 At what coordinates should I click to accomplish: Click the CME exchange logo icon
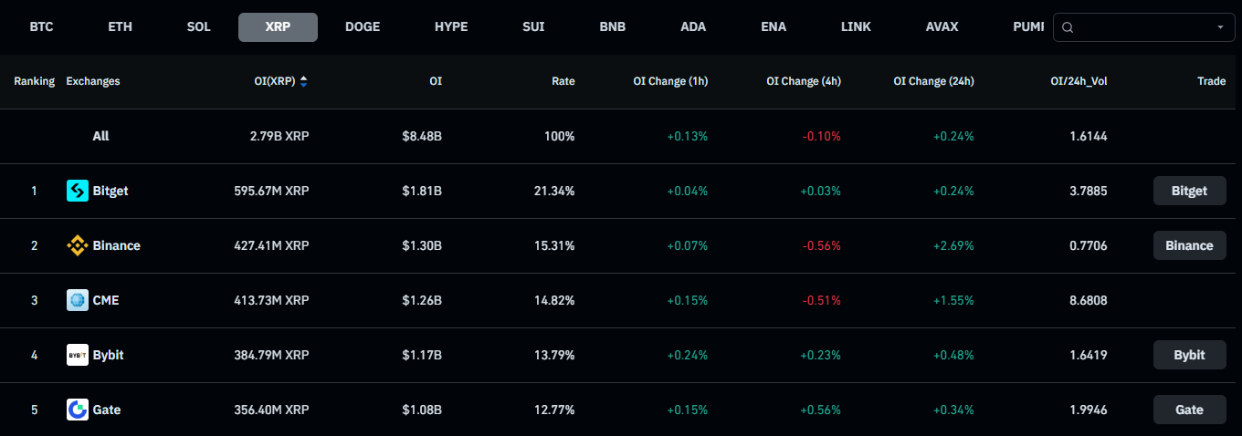78,300
